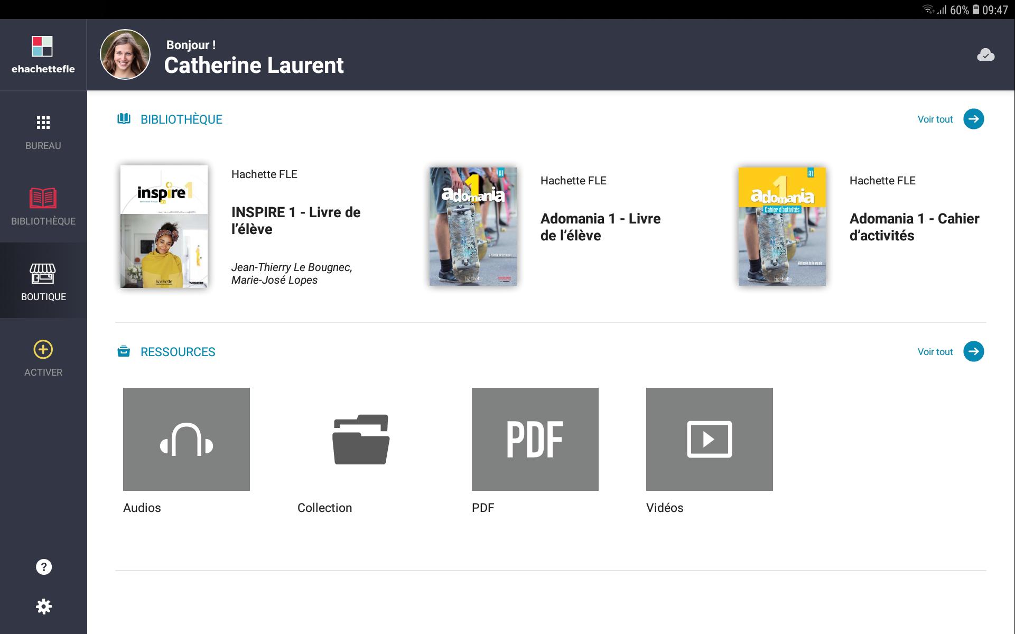Click the Activer plus icon
The width and height of the screenshot is (1015, 634).
43,349
